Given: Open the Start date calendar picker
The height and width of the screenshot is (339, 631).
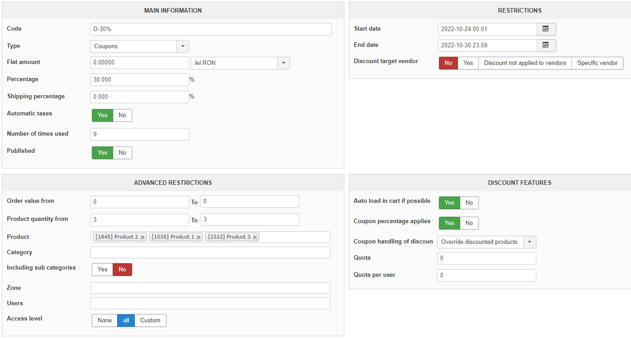Looking at the screenshot, I should point(546,29).
